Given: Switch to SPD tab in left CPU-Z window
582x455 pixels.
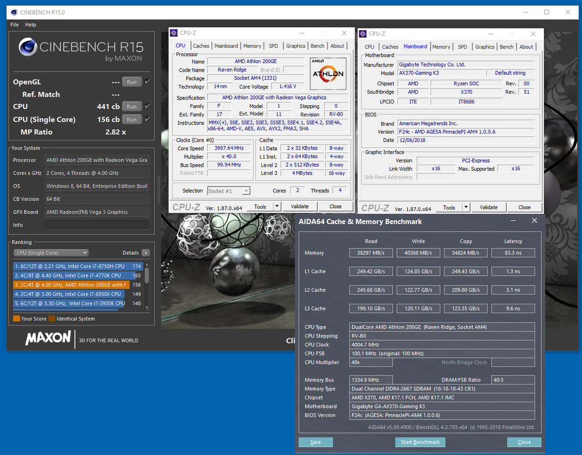Looking at the screenshot, I should 273,46.
